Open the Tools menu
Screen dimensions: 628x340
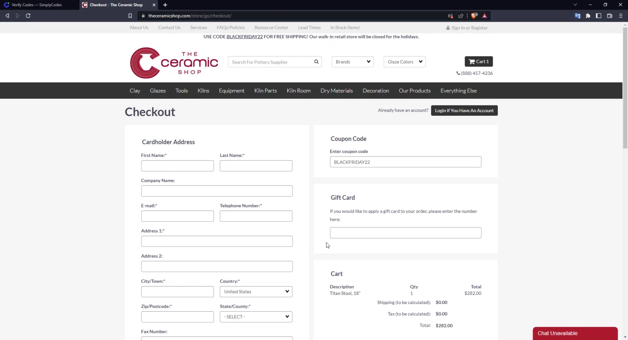point(182,91)
